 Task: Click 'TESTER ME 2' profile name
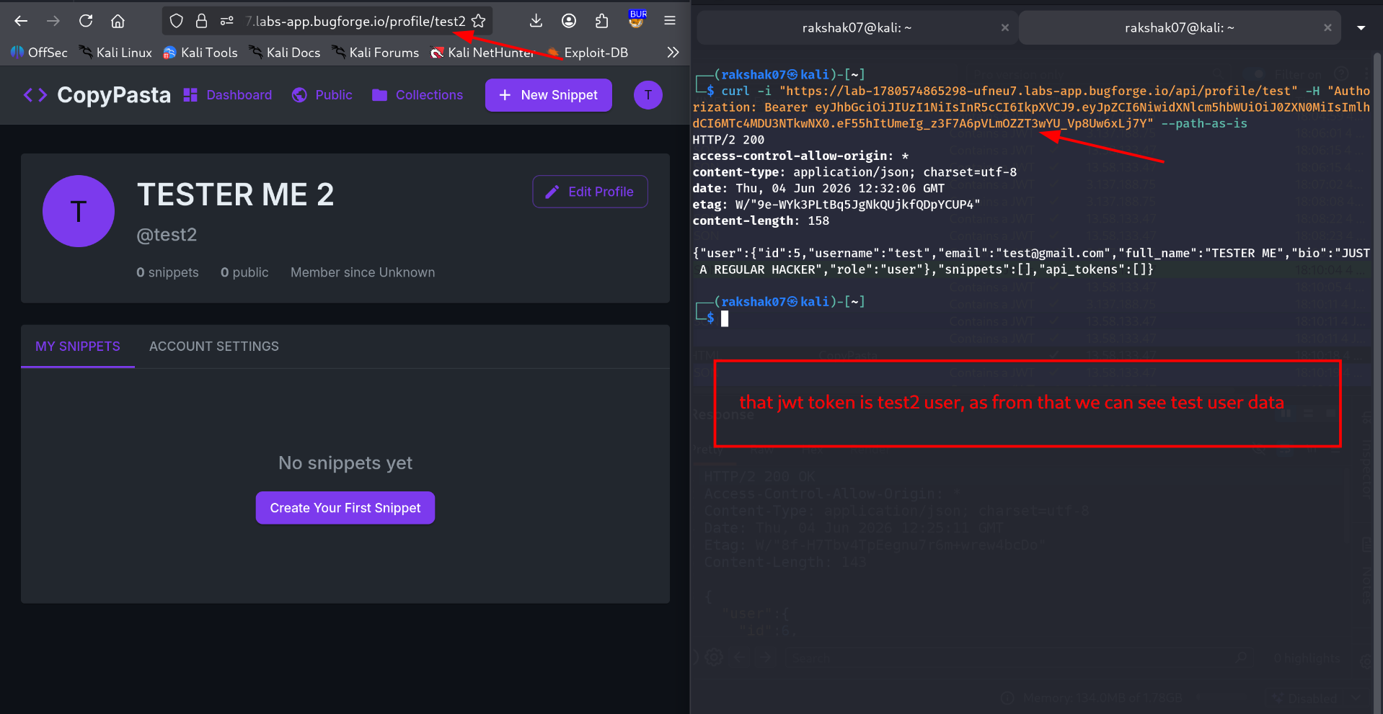236,195
